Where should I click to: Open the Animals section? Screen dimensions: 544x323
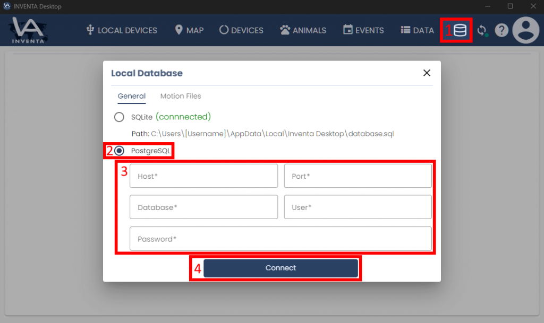[x=303, y=30]
